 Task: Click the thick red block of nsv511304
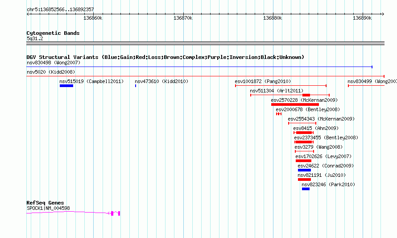(306, 95)
